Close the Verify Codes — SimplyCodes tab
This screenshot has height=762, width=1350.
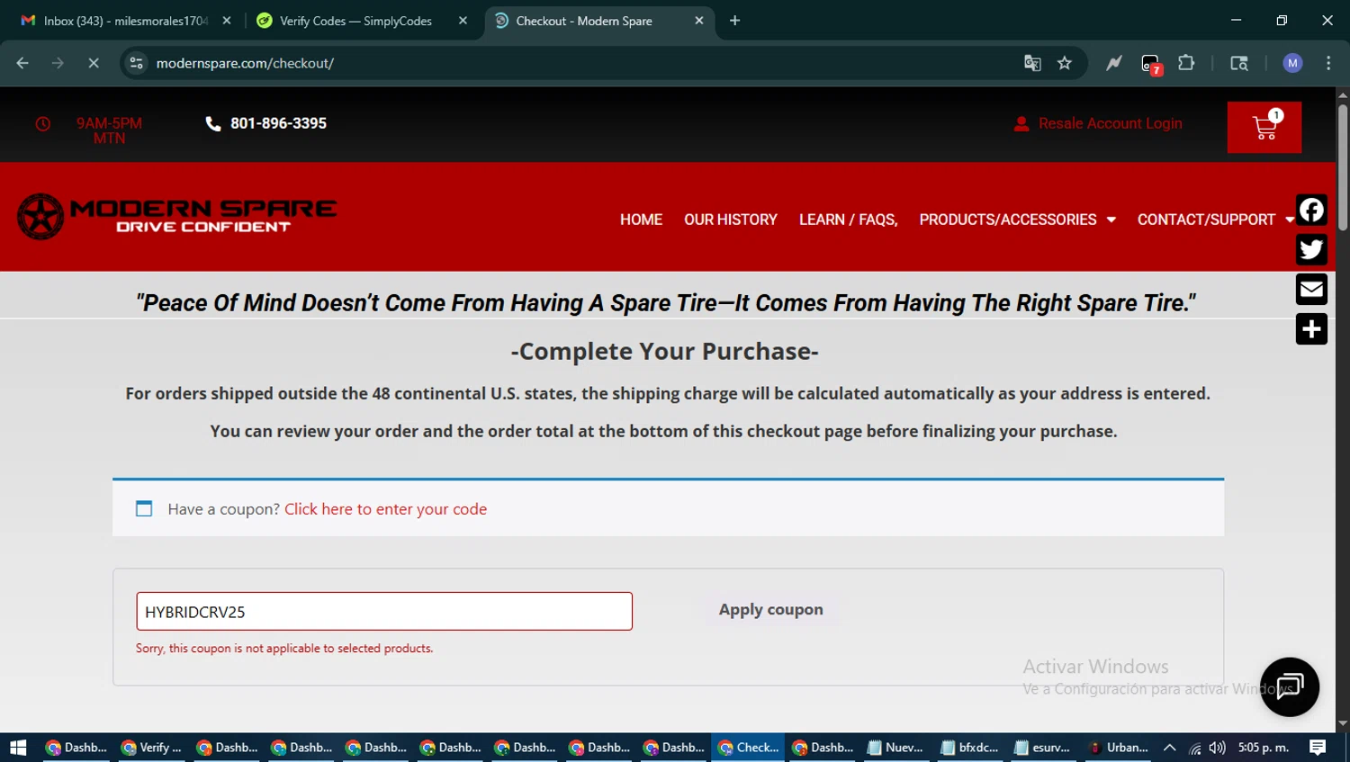coord(463,21)
